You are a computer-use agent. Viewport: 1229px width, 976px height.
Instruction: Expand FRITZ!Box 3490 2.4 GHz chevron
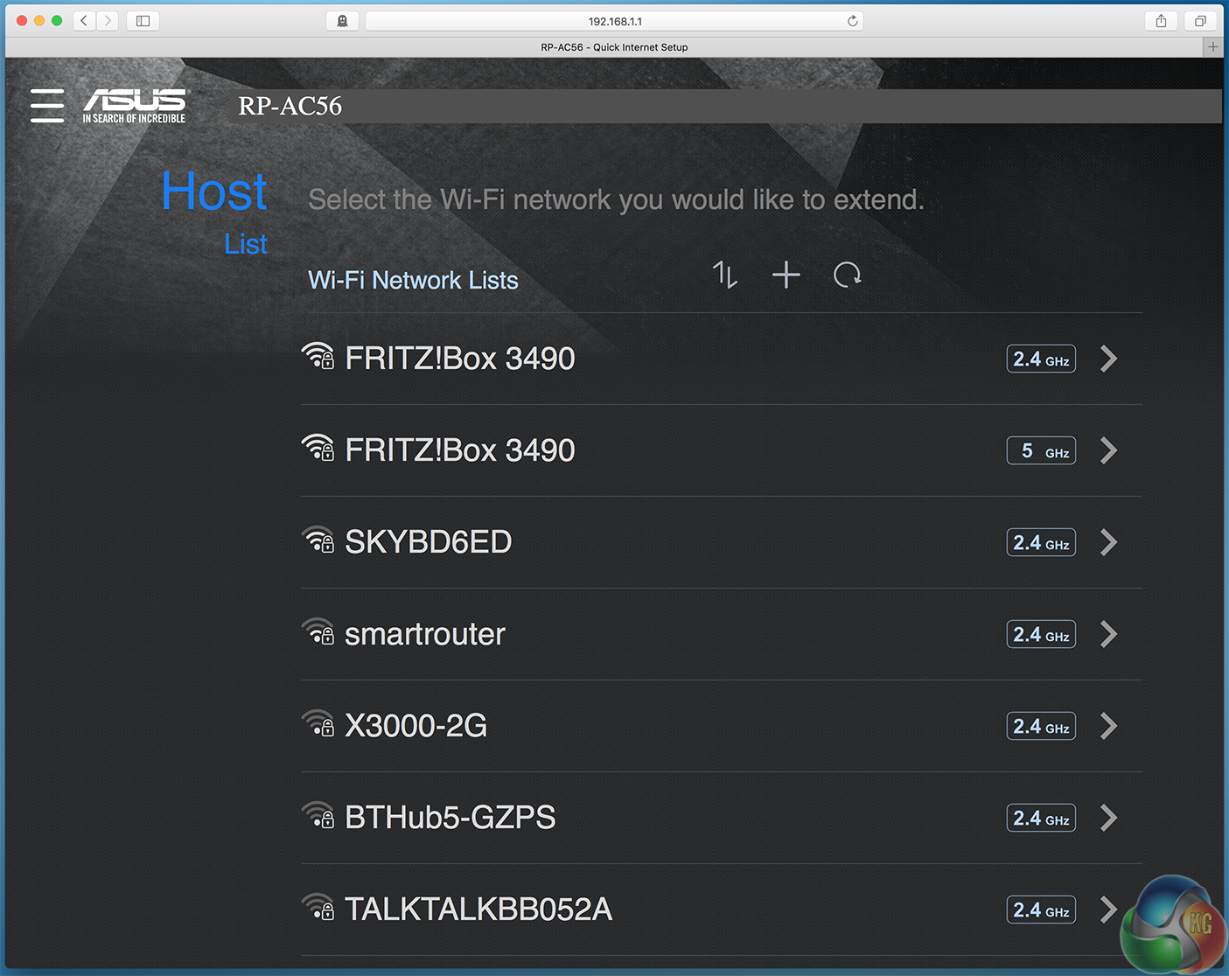pos(1108,359)
